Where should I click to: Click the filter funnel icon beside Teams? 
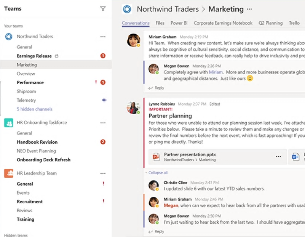click(x=103, y=8)
